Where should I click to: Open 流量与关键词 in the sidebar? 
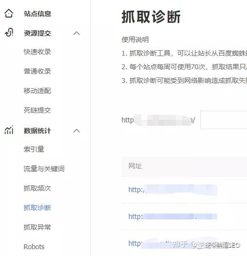tap(44, 169)
